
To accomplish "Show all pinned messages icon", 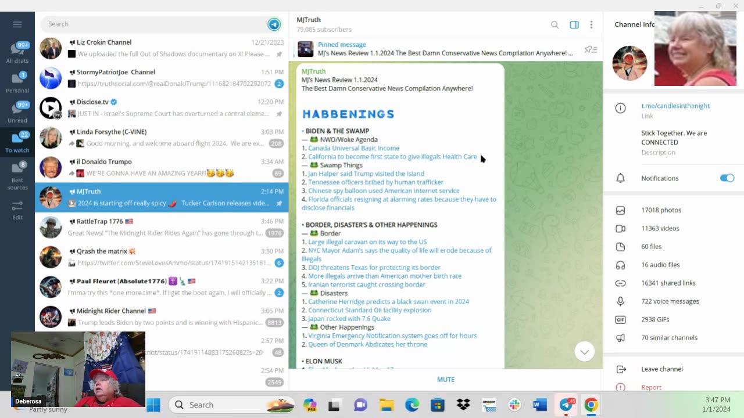I will click(x=591, y=49).
